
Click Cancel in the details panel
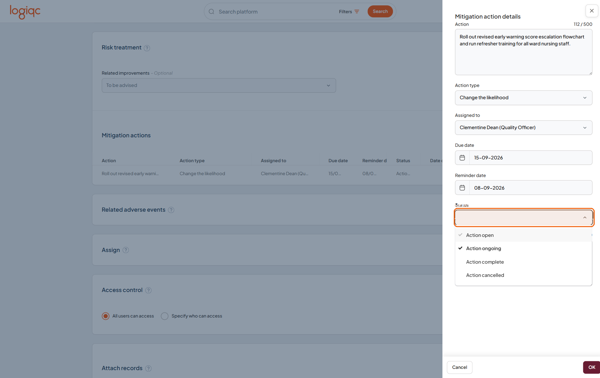point(459,367)
